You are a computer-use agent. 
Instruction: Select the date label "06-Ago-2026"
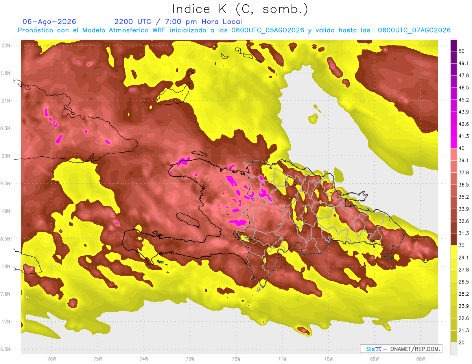(x=50, y=22)
